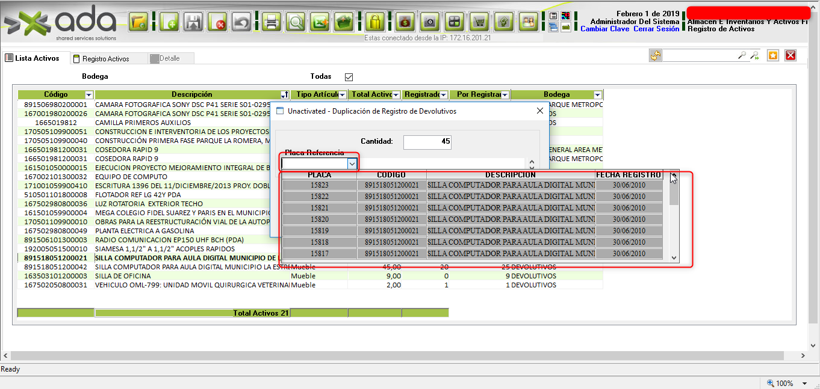Click the undo arrow toolbar icon
Viewport: 820px width, 389px height.
tap(241, 22)
